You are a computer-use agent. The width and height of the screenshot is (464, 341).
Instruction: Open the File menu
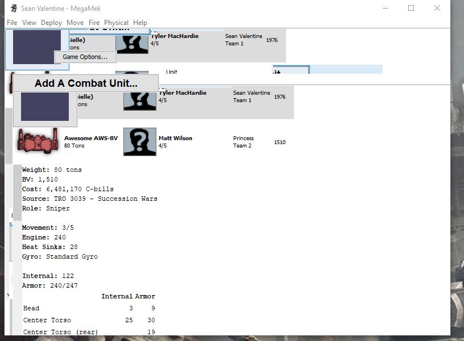[x=12, y=23]
